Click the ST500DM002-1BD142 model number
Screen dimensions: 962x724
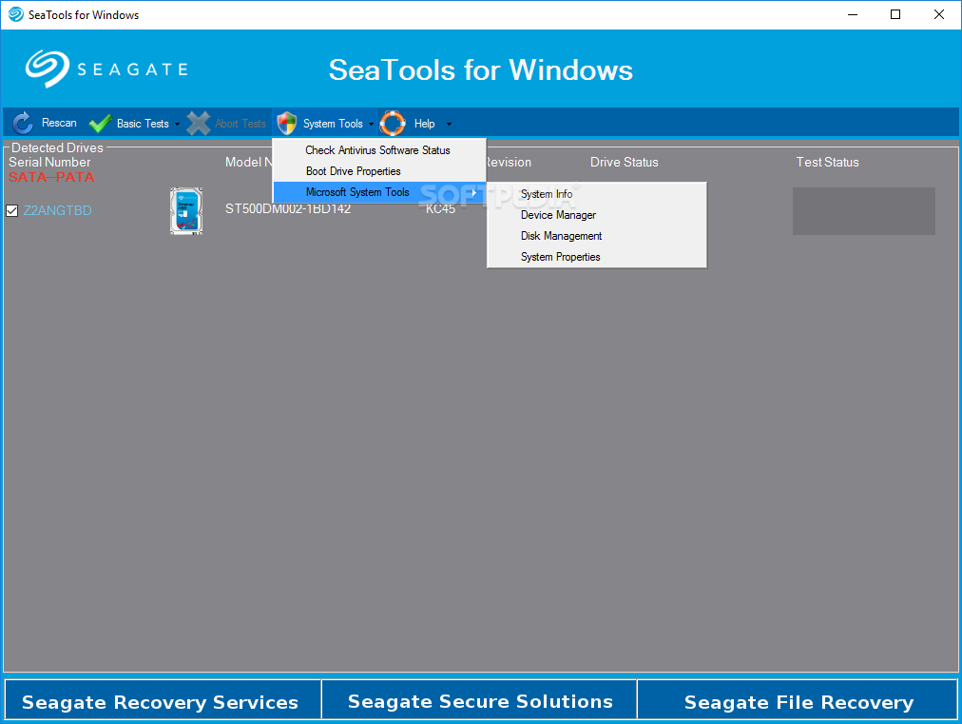pos(288,208)
